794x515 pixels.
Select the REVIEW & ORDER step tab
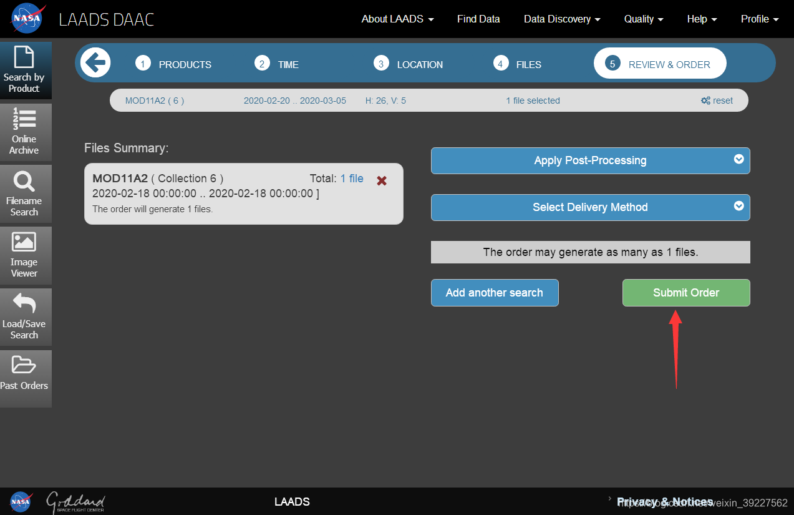660,64
